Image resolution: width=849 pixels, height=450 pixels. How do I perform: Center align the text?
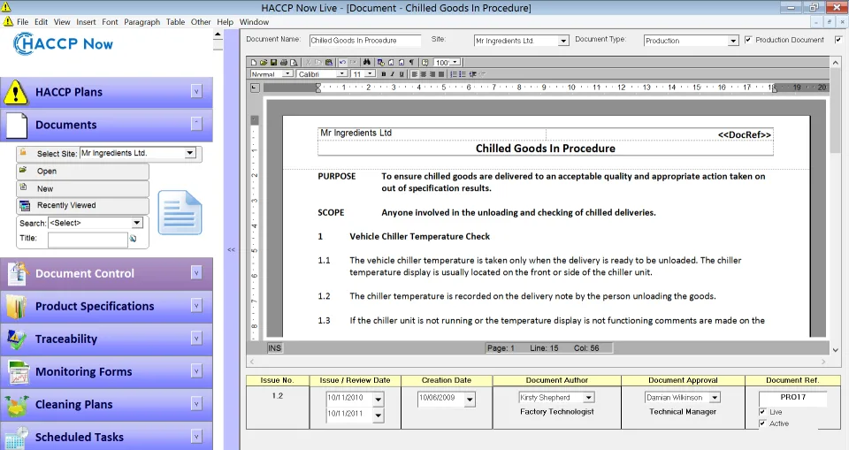[424, 74]
